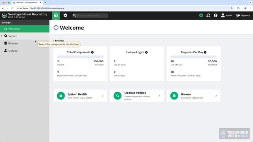Open Browse in the sidebar
The width and height of the screenshot is (253, 142).
25,43
